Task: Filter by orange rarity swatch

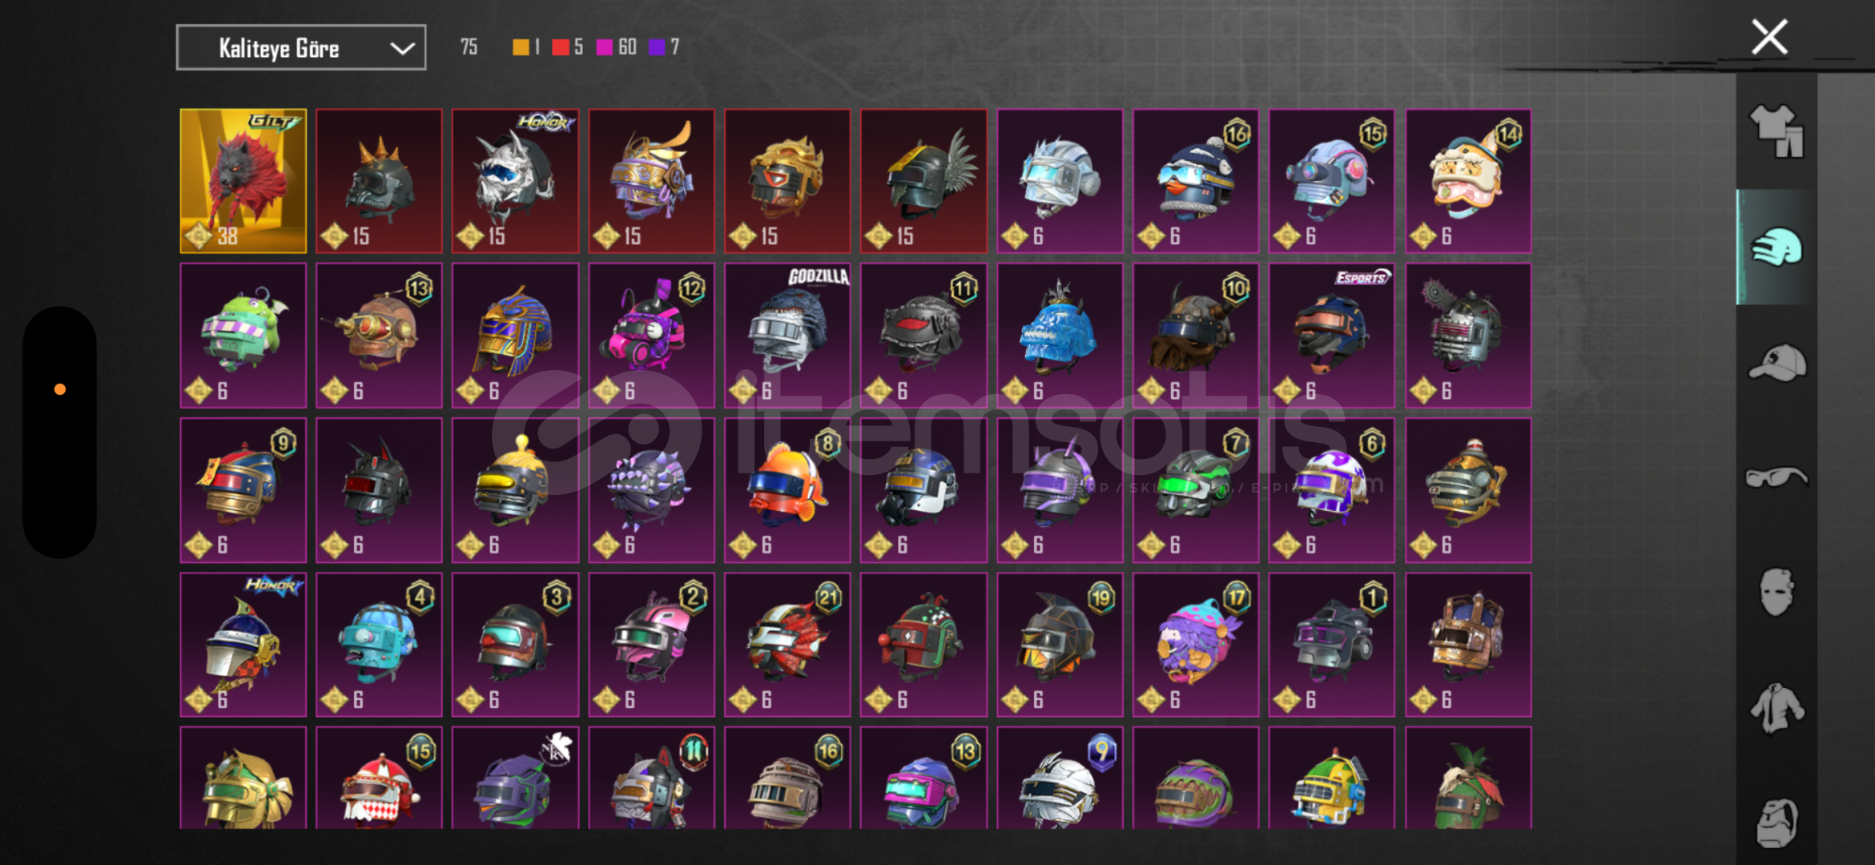Action: pos(521,47)
